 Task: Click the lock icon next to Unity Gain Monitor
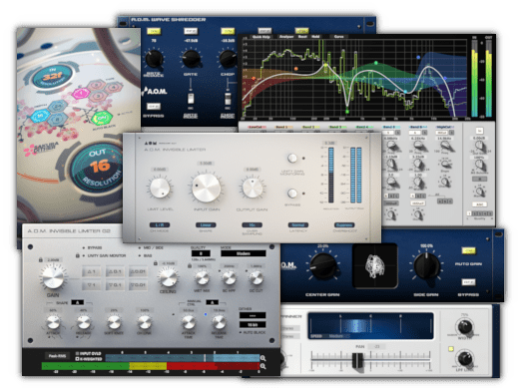pyautogui.click(x=78, y=255)
